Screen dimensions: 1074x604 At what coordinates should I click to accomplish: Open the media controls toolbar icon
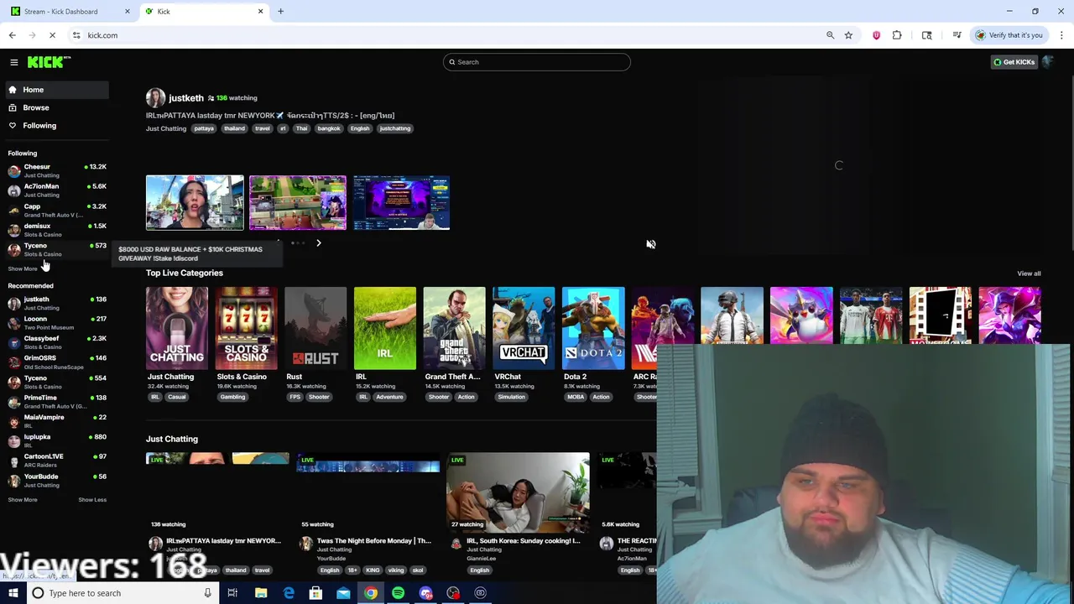957,35
